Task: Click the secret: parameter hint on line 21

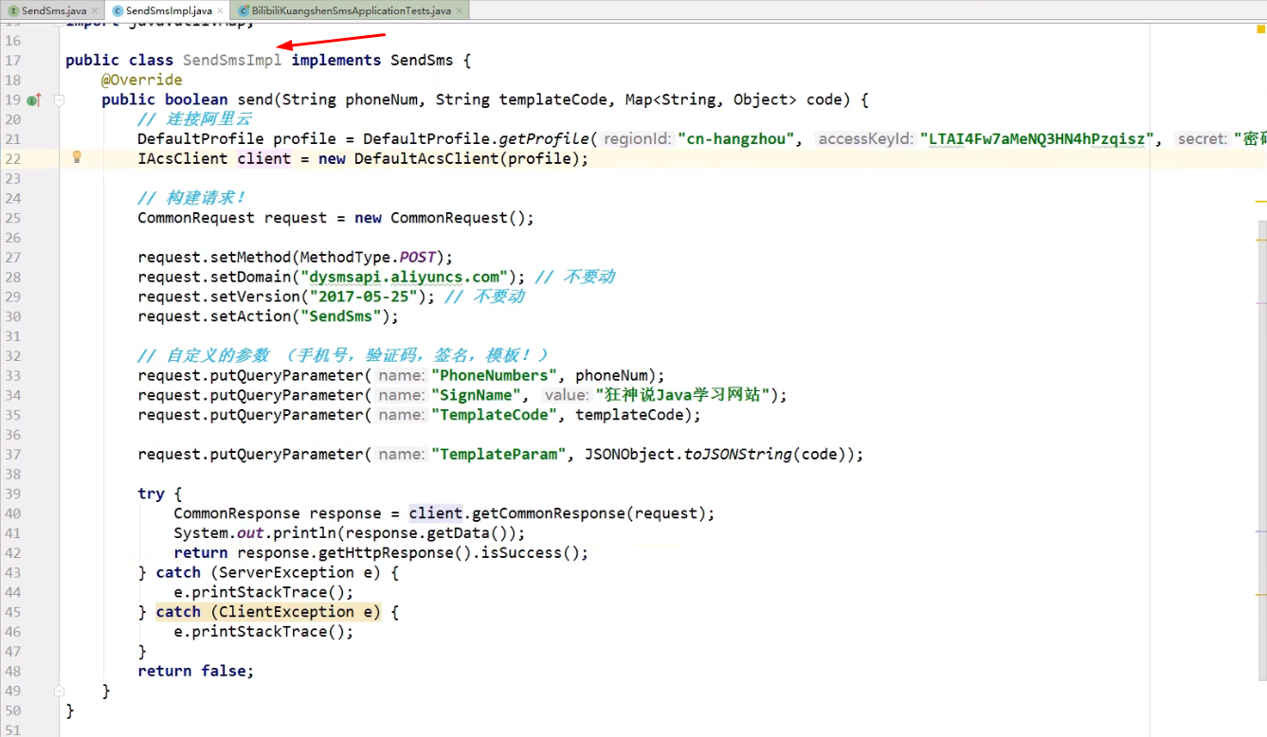Action: 1203,139
